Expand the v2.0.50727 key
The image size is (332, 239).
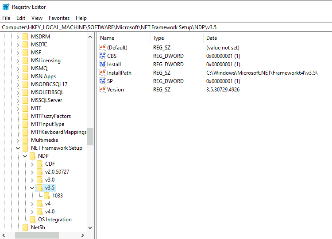click(x=32, y=172)
